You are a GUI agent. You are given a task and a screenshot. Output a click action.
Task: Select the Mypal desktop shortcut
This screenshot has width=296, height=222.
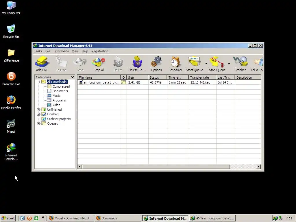point(11,126)
